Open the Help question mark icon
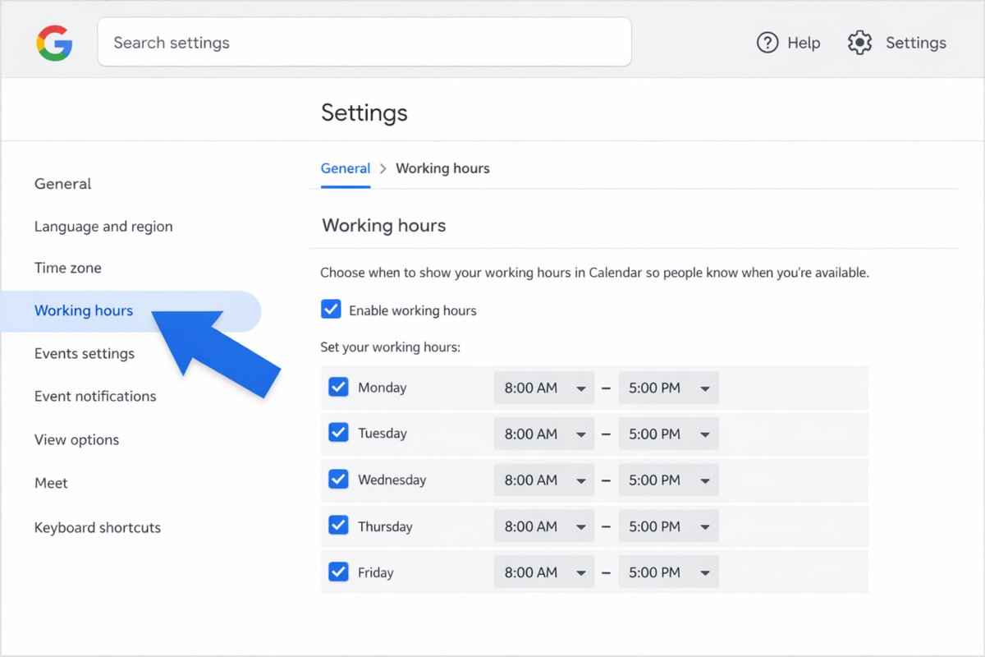Screen dimensions: 985x657 point(767,43)
